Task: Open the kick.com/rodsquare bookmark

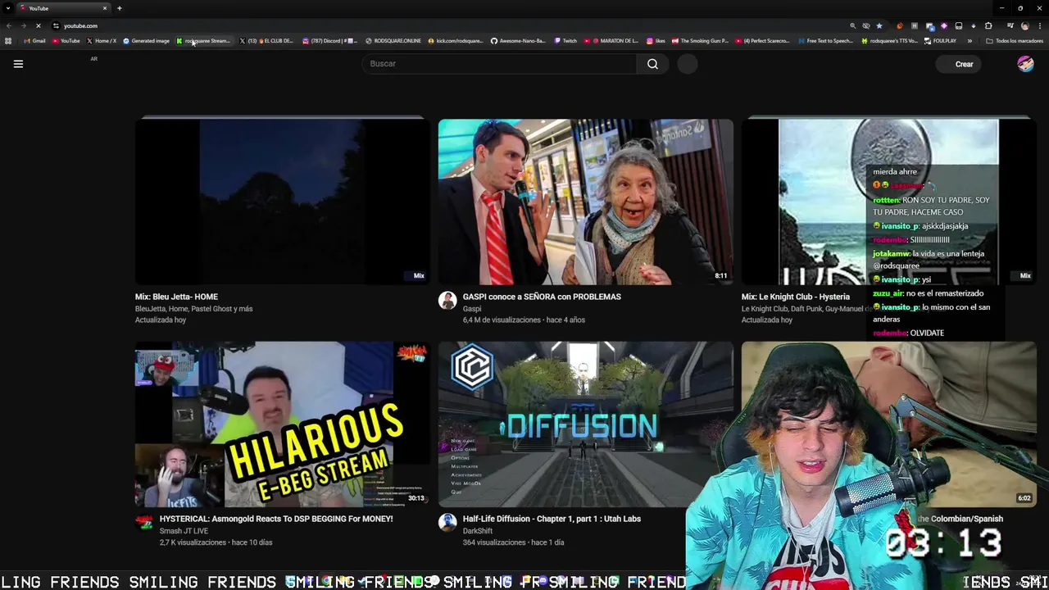Action: click(x=456, y=41)
